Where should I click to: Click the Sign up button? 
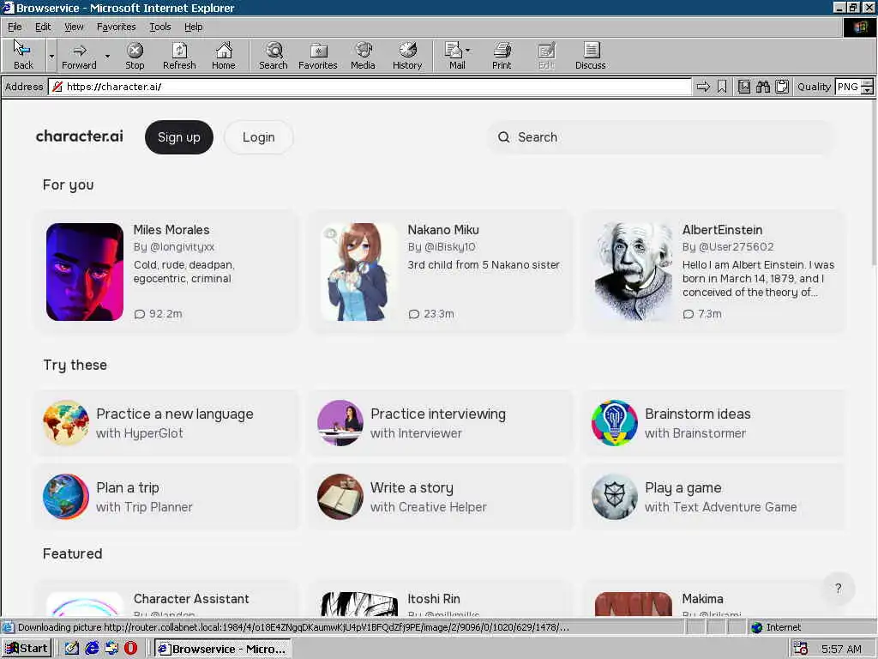click(178, 137)
